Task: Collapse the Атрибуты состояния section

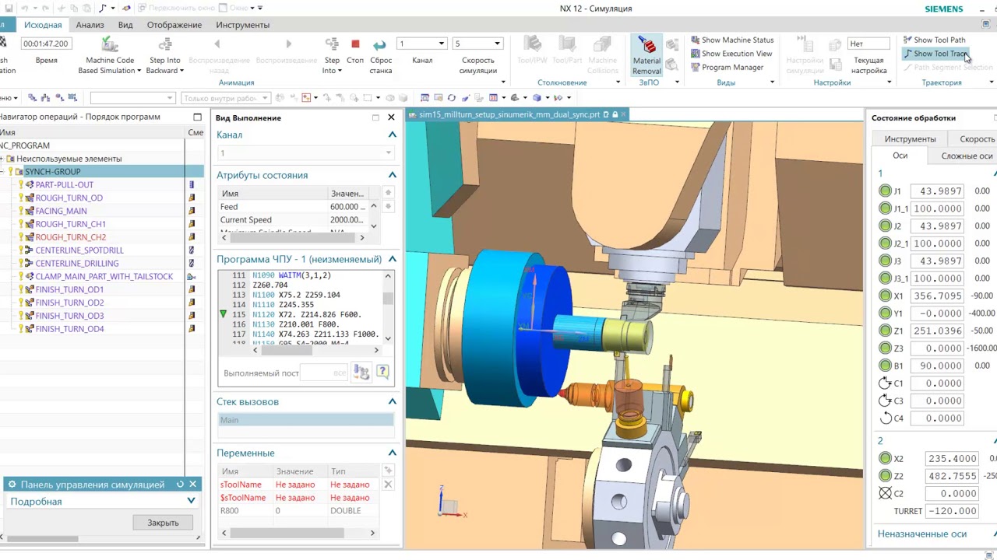Action: (392, 175)
